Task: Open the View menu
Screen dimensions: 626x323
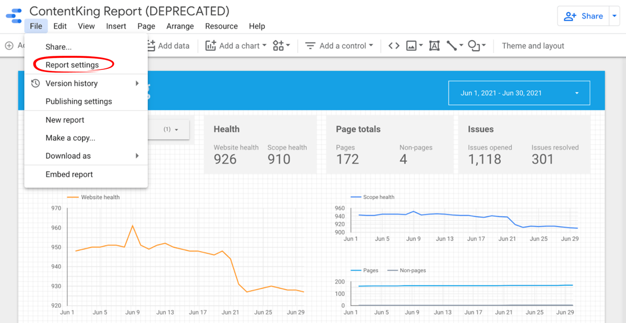Action: [87, 26]
